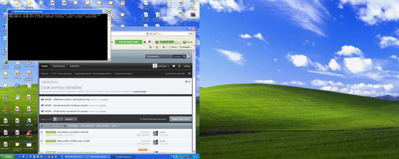Image resolution: width=399 pixels, height=159 pixels.
Task: Expand the kontestator user dropdown
Action: point(168,67)
